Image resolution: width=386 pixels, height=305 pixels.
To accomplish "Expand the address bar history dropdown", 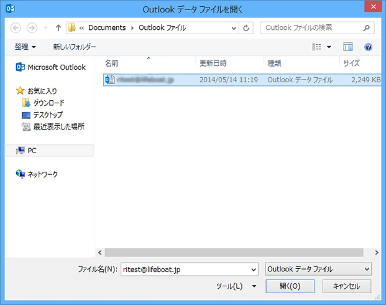I will [x=234, y=28].
